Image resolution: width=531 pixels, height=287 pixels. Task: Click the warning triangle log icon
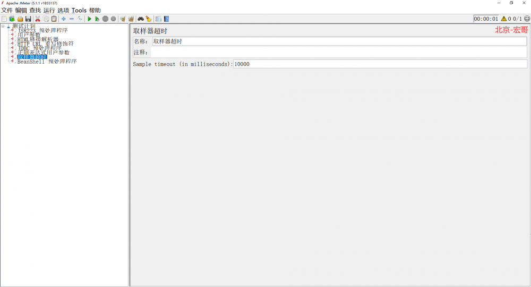tap(504, 19)
